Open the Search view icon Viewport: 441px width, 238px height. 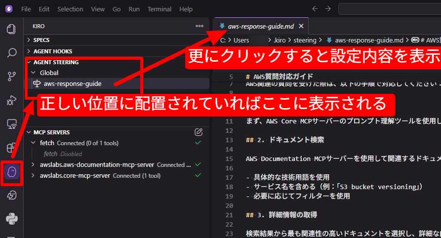point(11,52)
